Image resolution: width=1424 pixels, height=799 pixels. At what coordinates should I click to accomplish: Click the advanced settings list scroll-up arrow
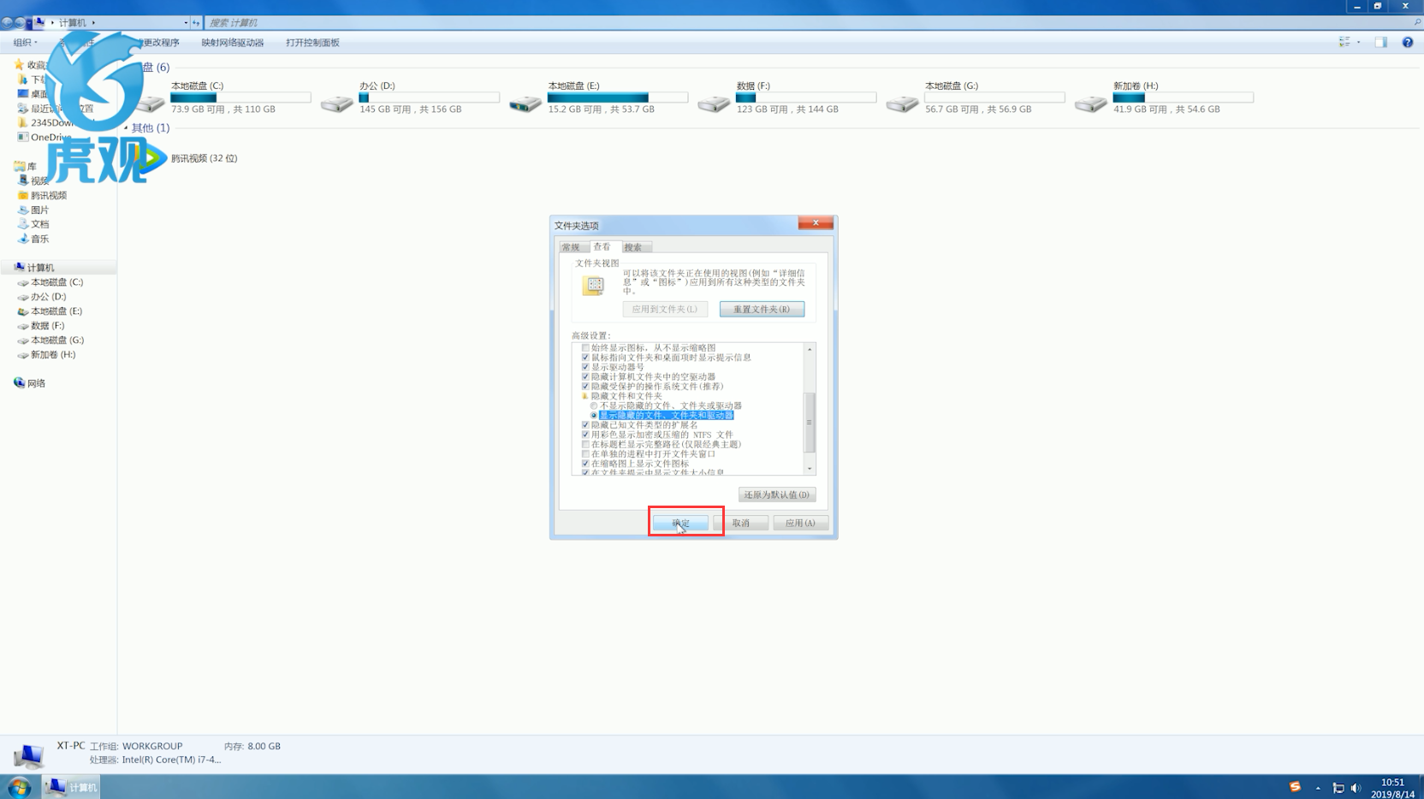[x=810, y=349]
